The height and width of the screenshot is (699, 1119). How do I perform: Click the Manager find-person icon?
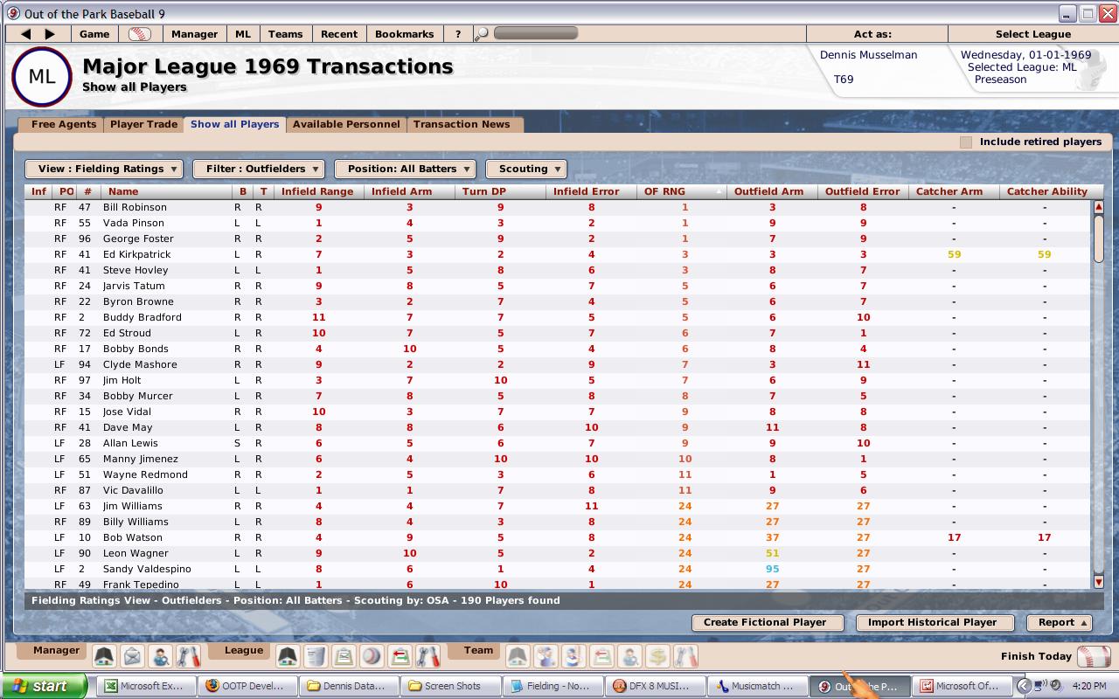coord(160,656)
